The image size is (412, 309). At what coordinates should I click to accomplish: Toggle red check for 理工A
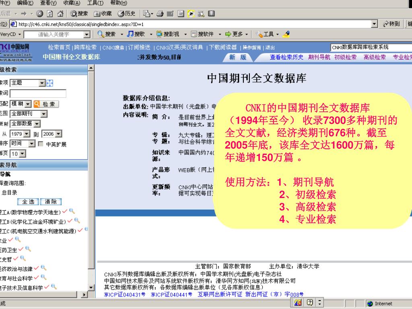[x=65, y=211]
